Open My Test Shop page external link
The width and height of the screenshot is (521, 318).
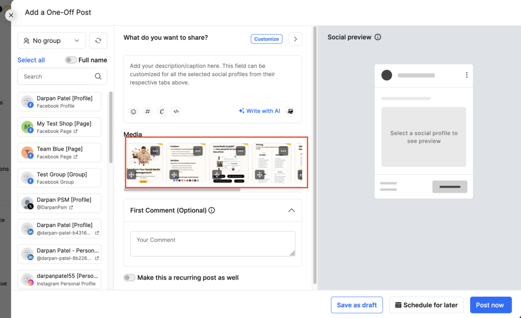click(75, 131)
